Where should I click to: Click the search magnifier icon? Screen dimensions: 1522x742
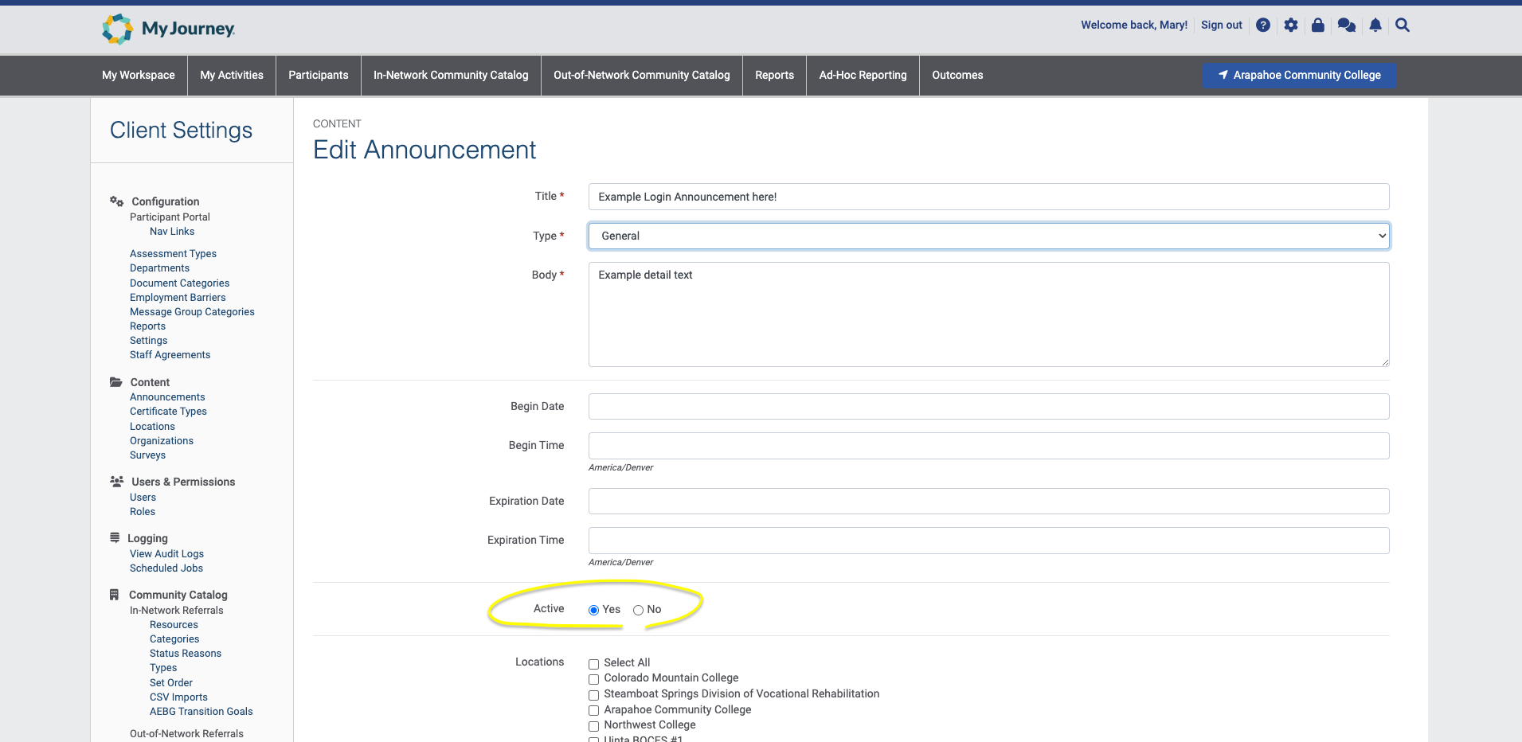(x=1403, y=25)
